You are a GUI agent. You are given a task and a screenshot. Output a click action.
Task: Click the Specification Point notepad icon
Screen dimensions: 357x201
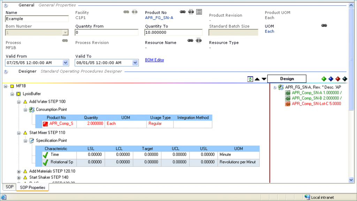(x=32, y=140)
